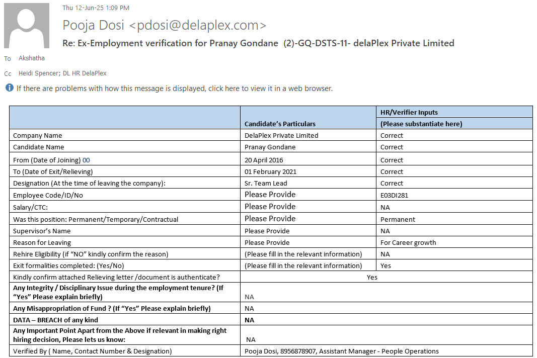Click DATA – BREACH of any kind label
Viewport: 537px width, 358px height.
click(x=55, y=320)
